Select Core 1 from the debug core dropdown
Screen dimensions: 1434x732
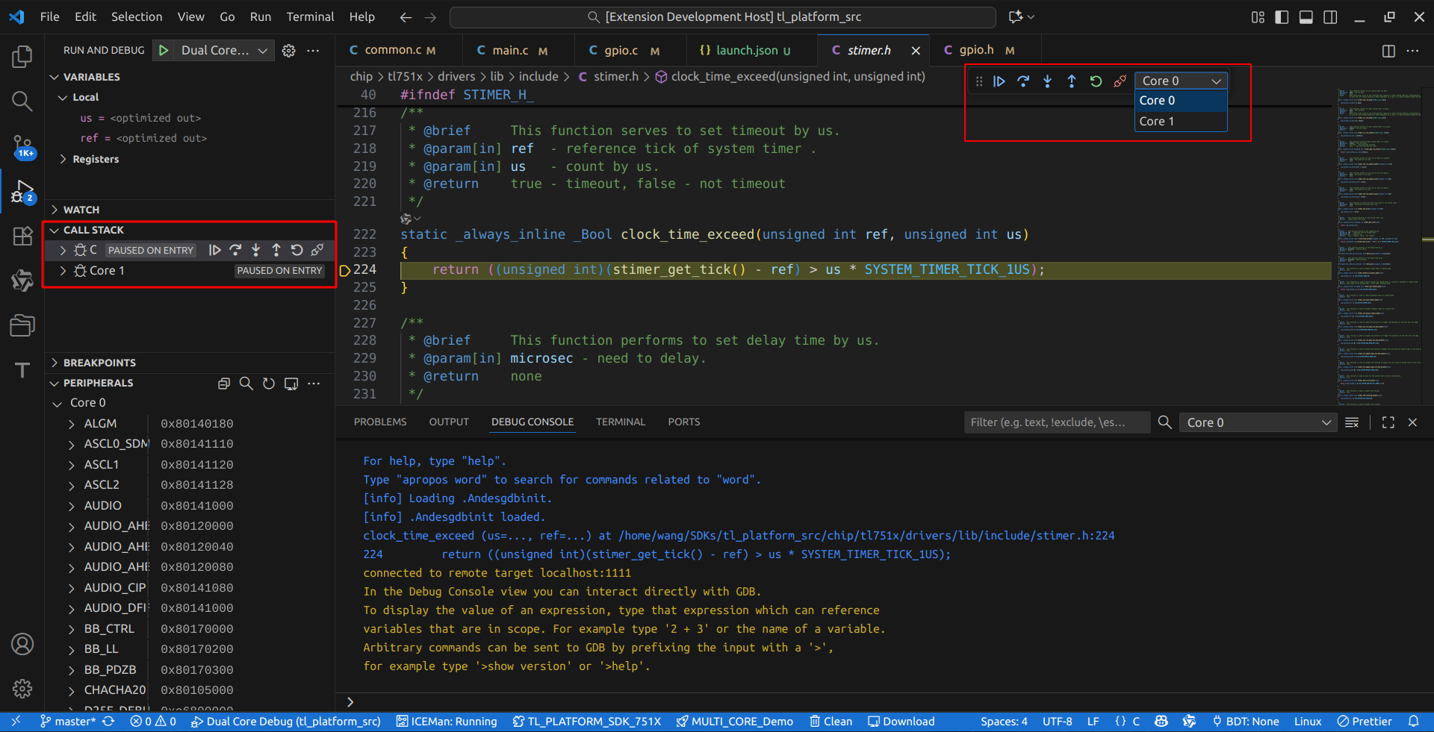1157,121
